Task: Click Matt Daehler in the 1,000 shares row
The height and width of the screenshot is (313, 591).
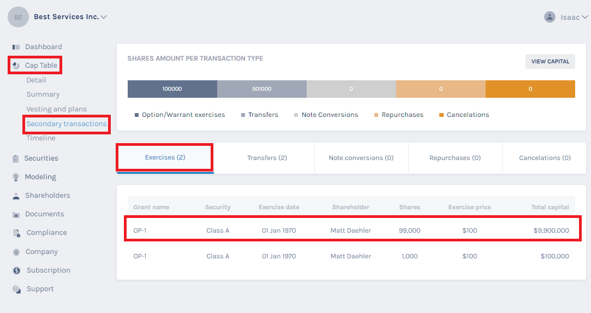Action: pos(350,256)
